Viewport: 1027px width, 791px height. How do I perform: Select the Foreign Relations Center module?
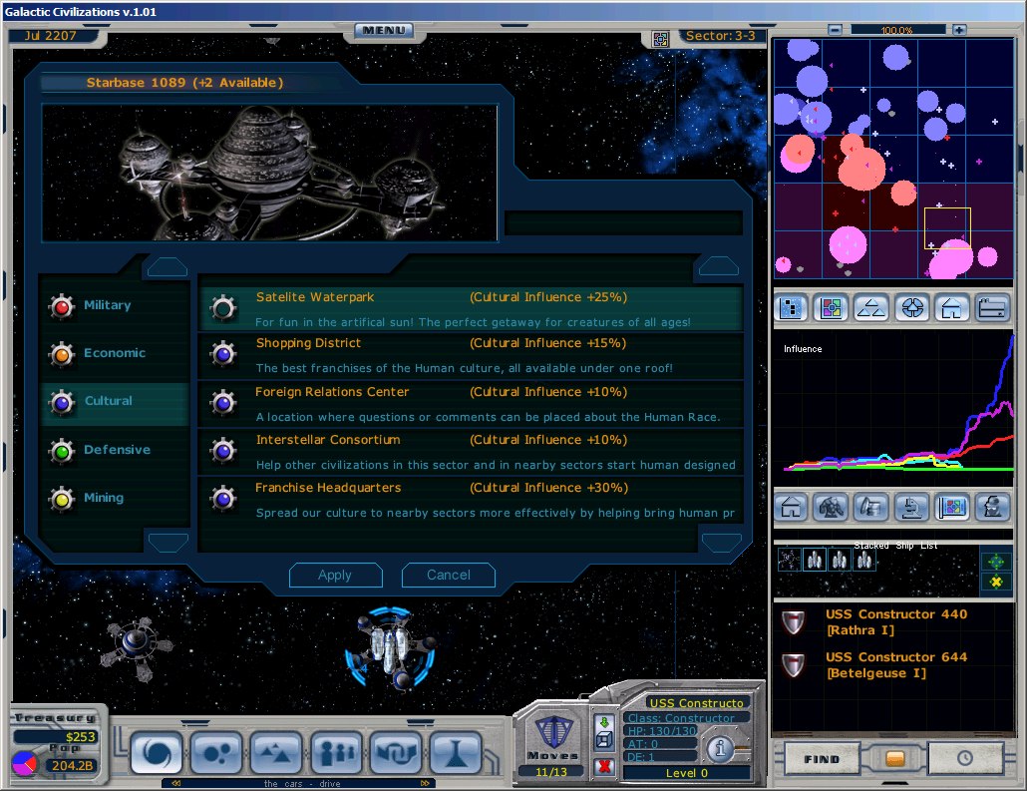click(471, 404)
